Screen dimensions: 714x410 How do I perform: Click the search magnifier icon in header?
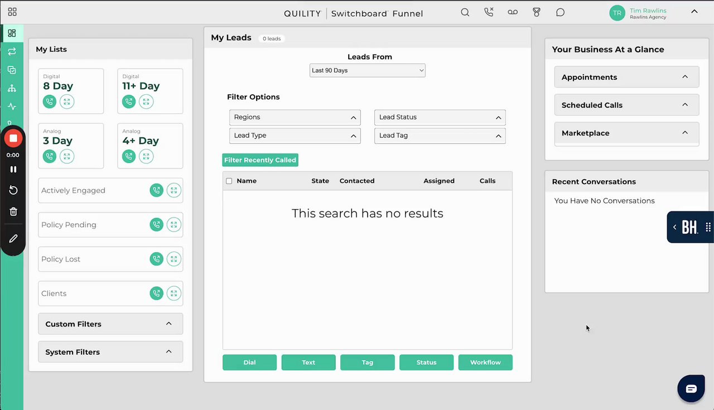[x=465, y=12]
